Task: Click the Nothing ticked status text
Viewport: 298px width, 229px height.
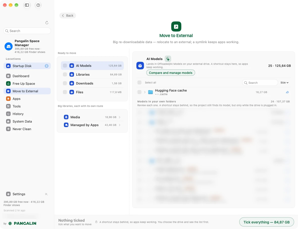Action: [71, 220]
